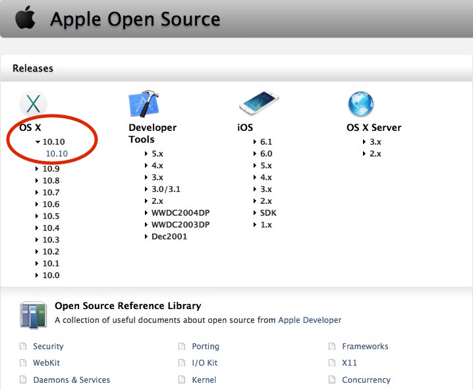Screen dimensions: 473x390
Task: Expand Developer Tools 4.x releases
Action: coord(146,165)
